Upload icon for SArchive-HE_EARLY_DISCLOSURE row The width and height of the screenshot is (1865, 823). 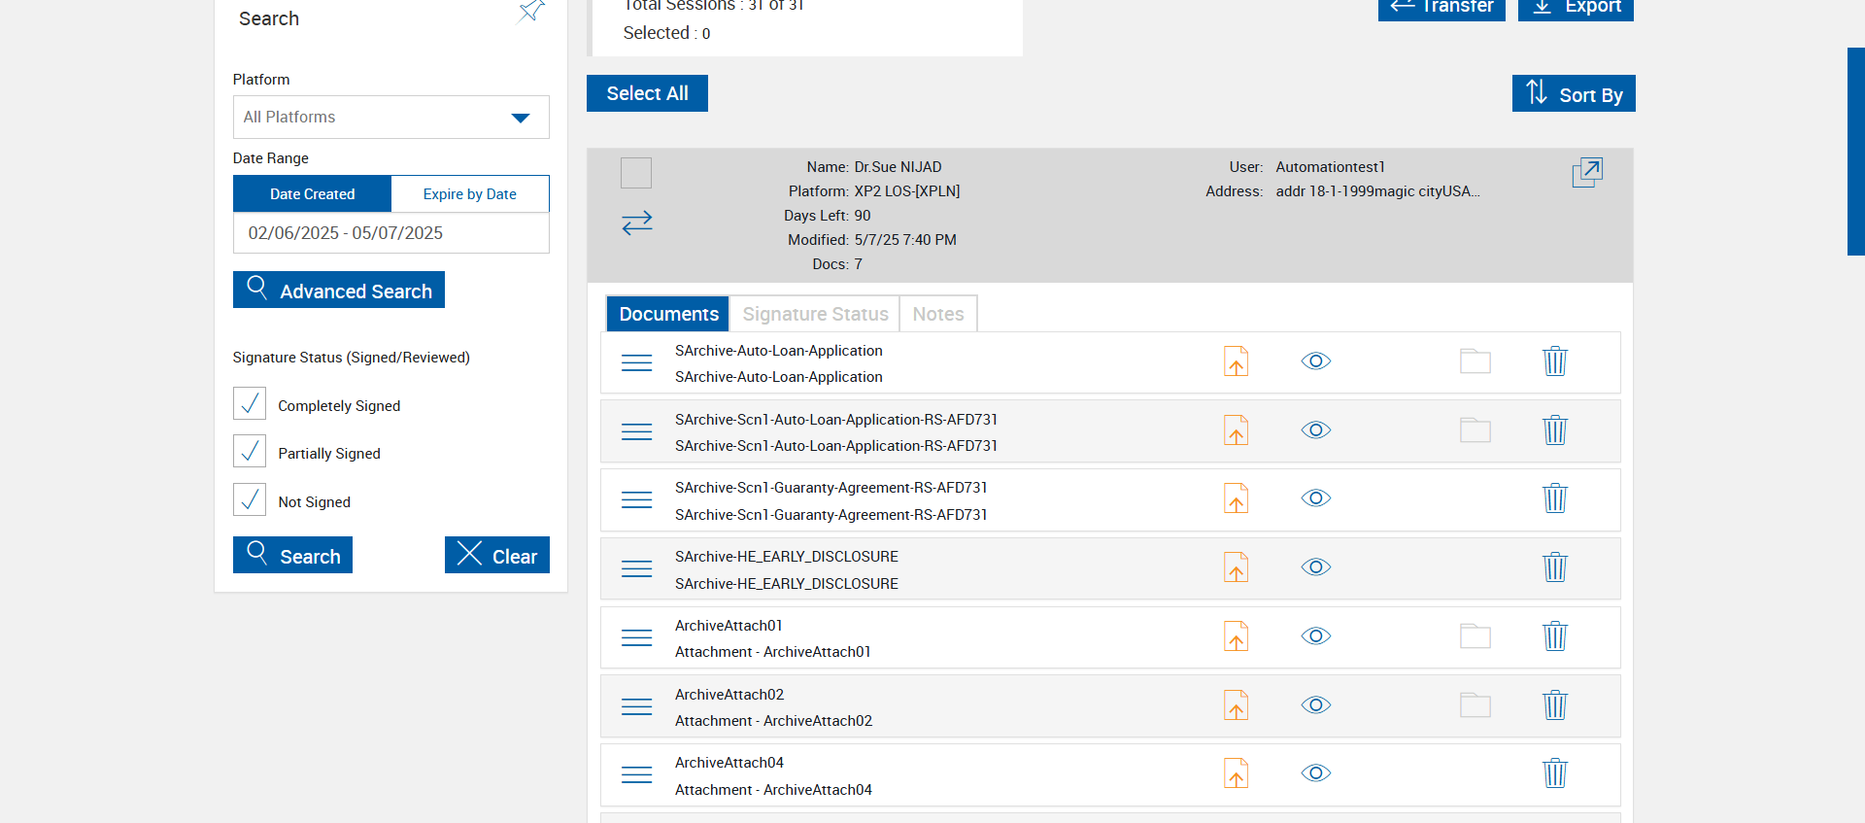pos(1236,567)
